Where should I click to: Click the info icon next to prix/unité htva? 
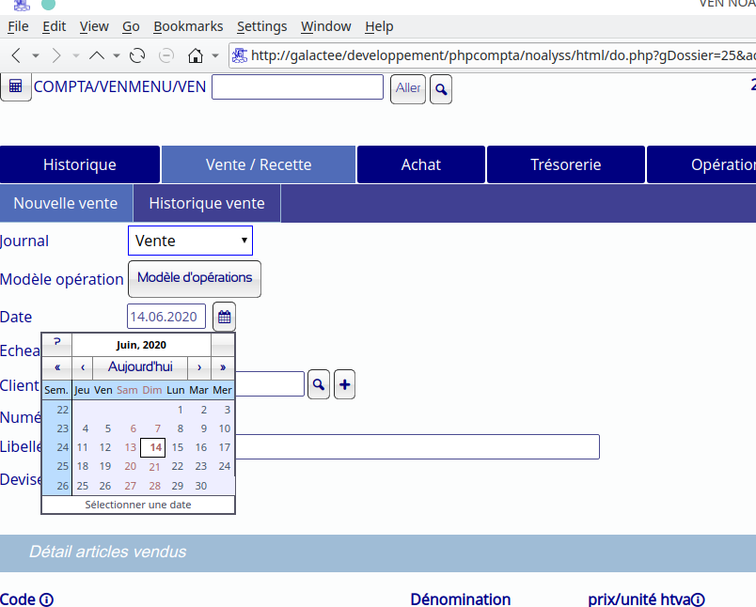(699, 599)
